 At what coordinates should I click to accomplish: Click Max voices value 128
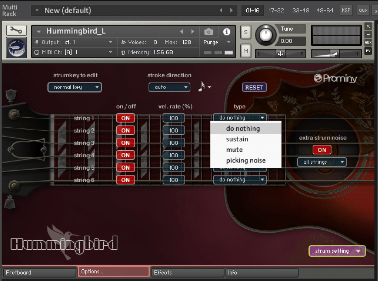pyautogui.click(x=187, y=42)
